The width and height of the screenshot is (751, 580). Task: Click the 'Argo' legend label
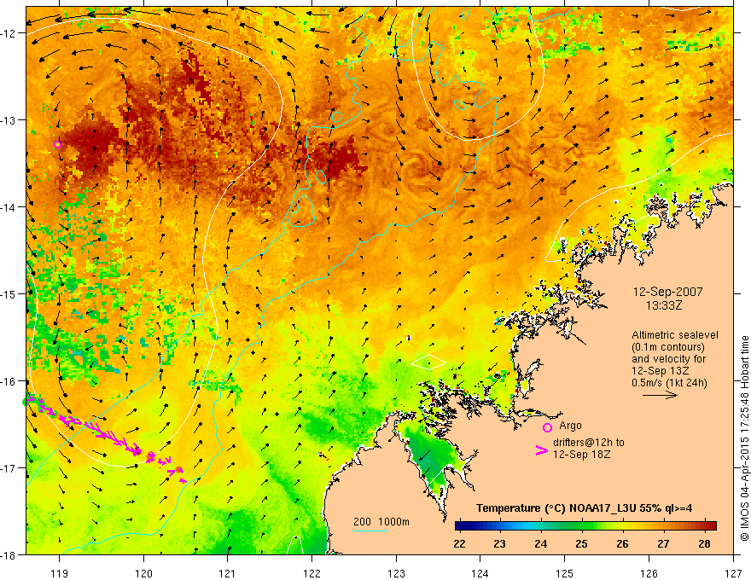click(x=570, y=426)
